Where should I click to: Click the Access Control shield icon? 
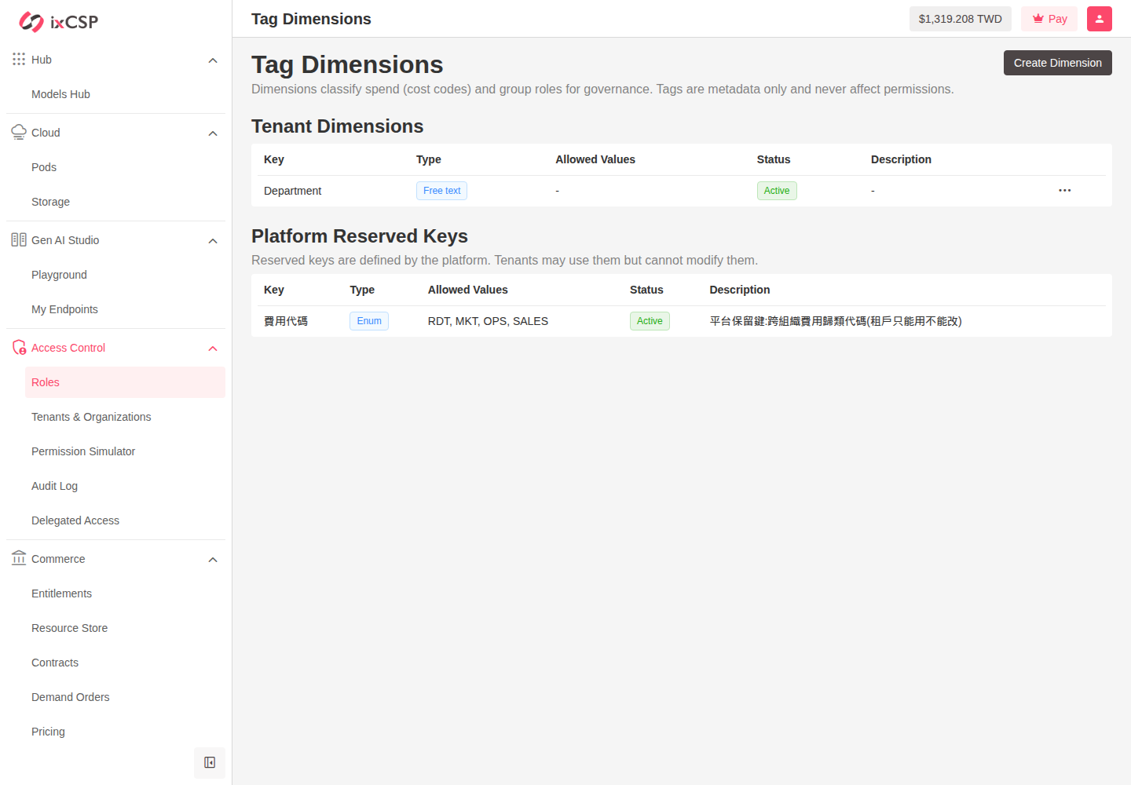point(19,347)
